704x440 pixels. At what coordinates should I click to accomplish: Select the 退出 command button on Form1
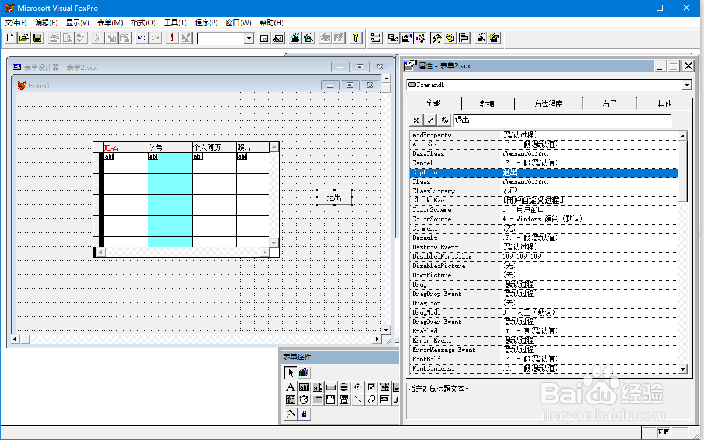pos(334,197)
